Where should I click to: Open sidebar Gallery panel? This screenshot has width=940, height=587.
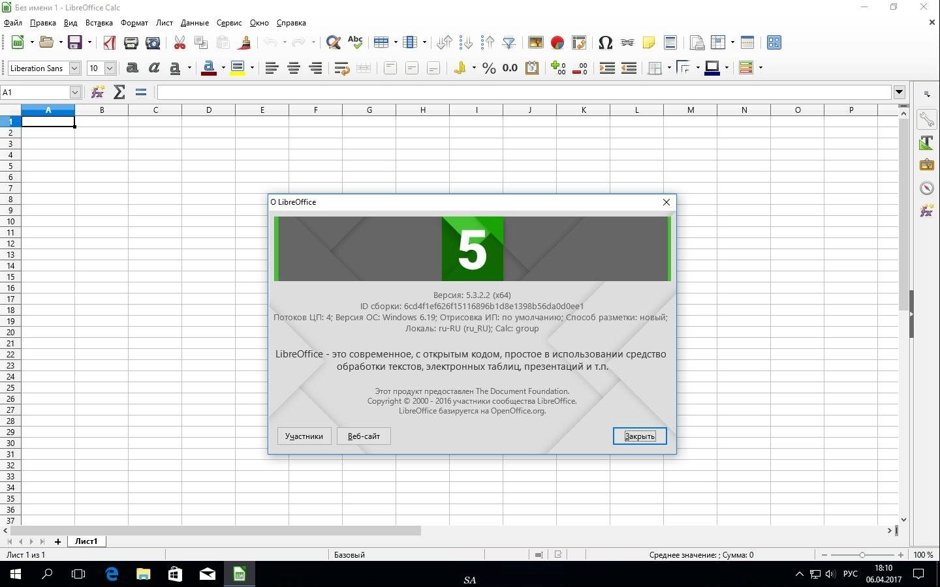click(x=927, y=165)
